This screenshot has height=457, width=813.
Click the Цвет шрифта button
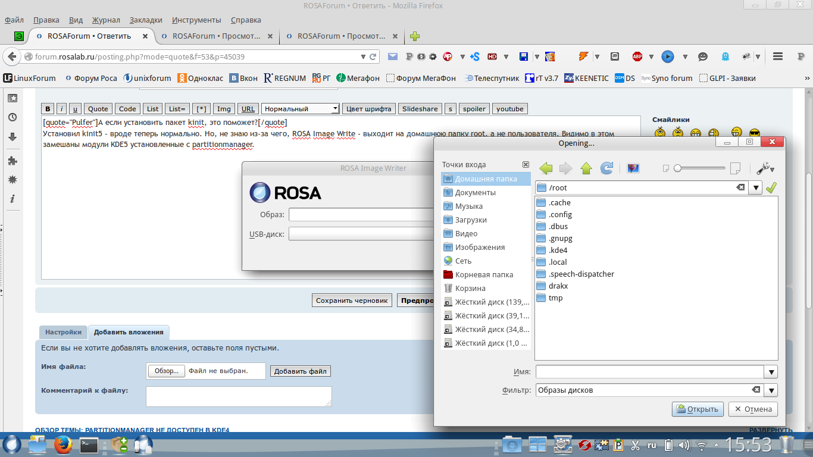pos(369,109)
